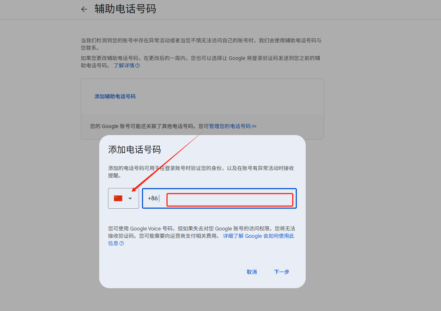Click the 添加电话号码 dialog title
441x311 pixels.
tap(135, 149)
